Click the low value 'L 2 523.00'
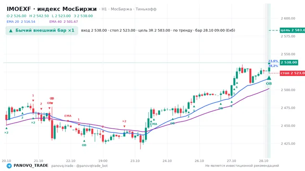This screenshot has width=305, height=171. pos(61,16)
